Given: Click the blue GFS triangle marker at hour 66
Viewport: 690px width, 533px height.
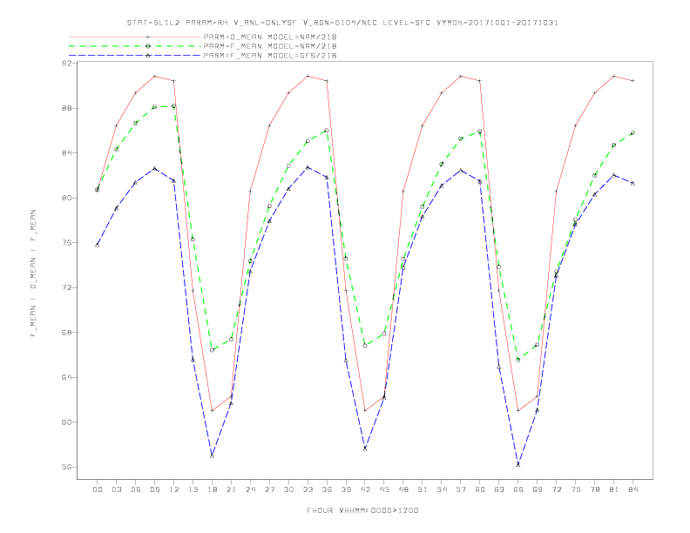Looking at the screenshot, I should 518,464.
